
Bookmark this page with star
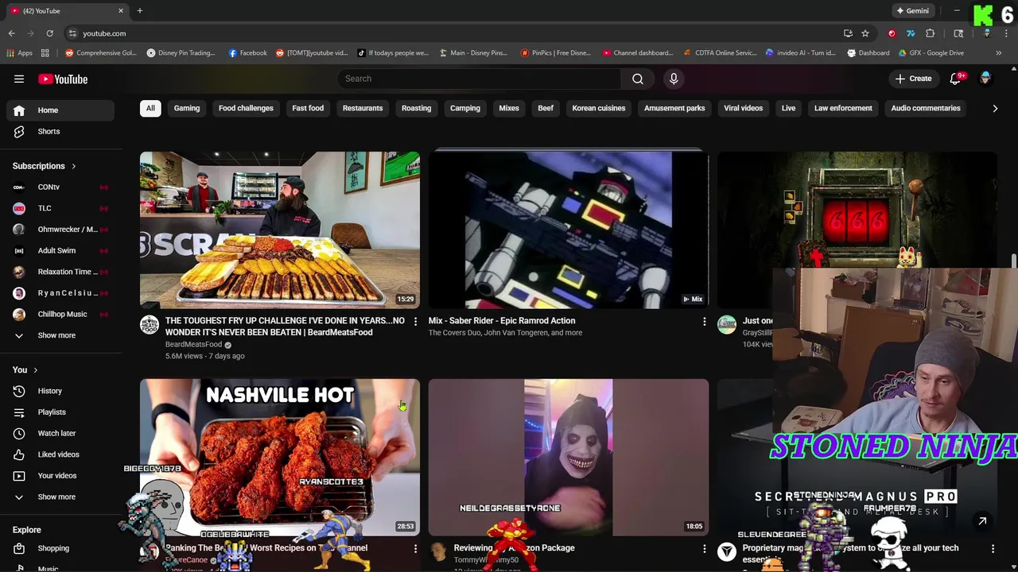[865, 33]
